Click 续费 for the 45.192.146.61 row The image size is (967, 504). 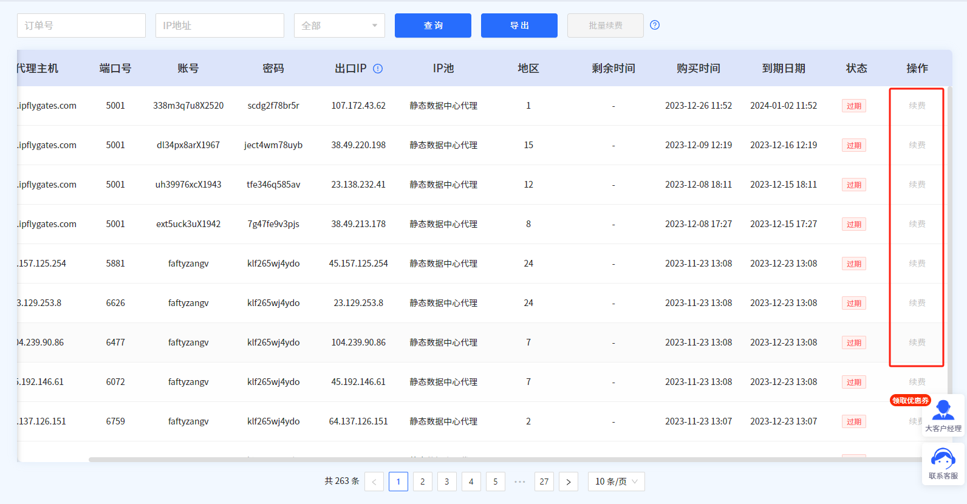tap(917, 382)
